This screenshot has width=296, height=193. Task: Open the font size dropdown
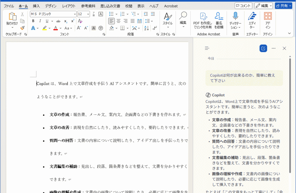[x=88, y=14]
